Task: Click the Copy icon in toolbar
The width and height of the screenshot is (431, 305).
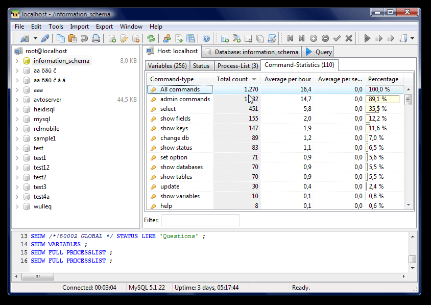Action: point(61,38)
